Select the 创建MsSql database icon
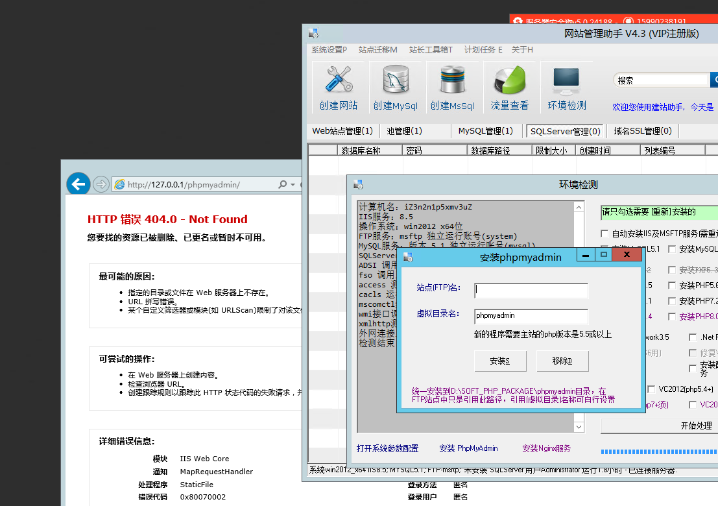Screen dimensions: 718x506 452,88
